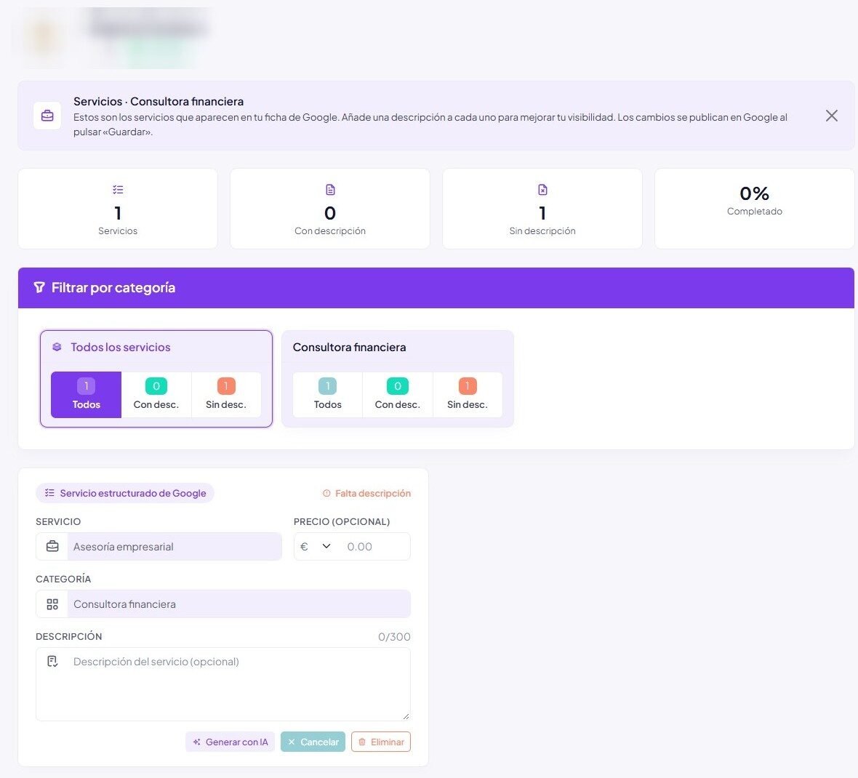Expand the Filtrar por categoría header

click(436, 288)
